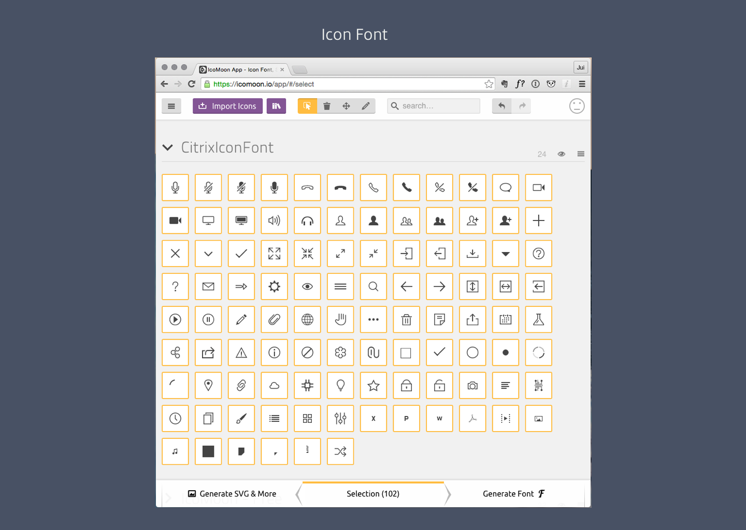The image size is (746, 530).
Task: Select the star icon in the grid
Action: click(x=374, y=386)
